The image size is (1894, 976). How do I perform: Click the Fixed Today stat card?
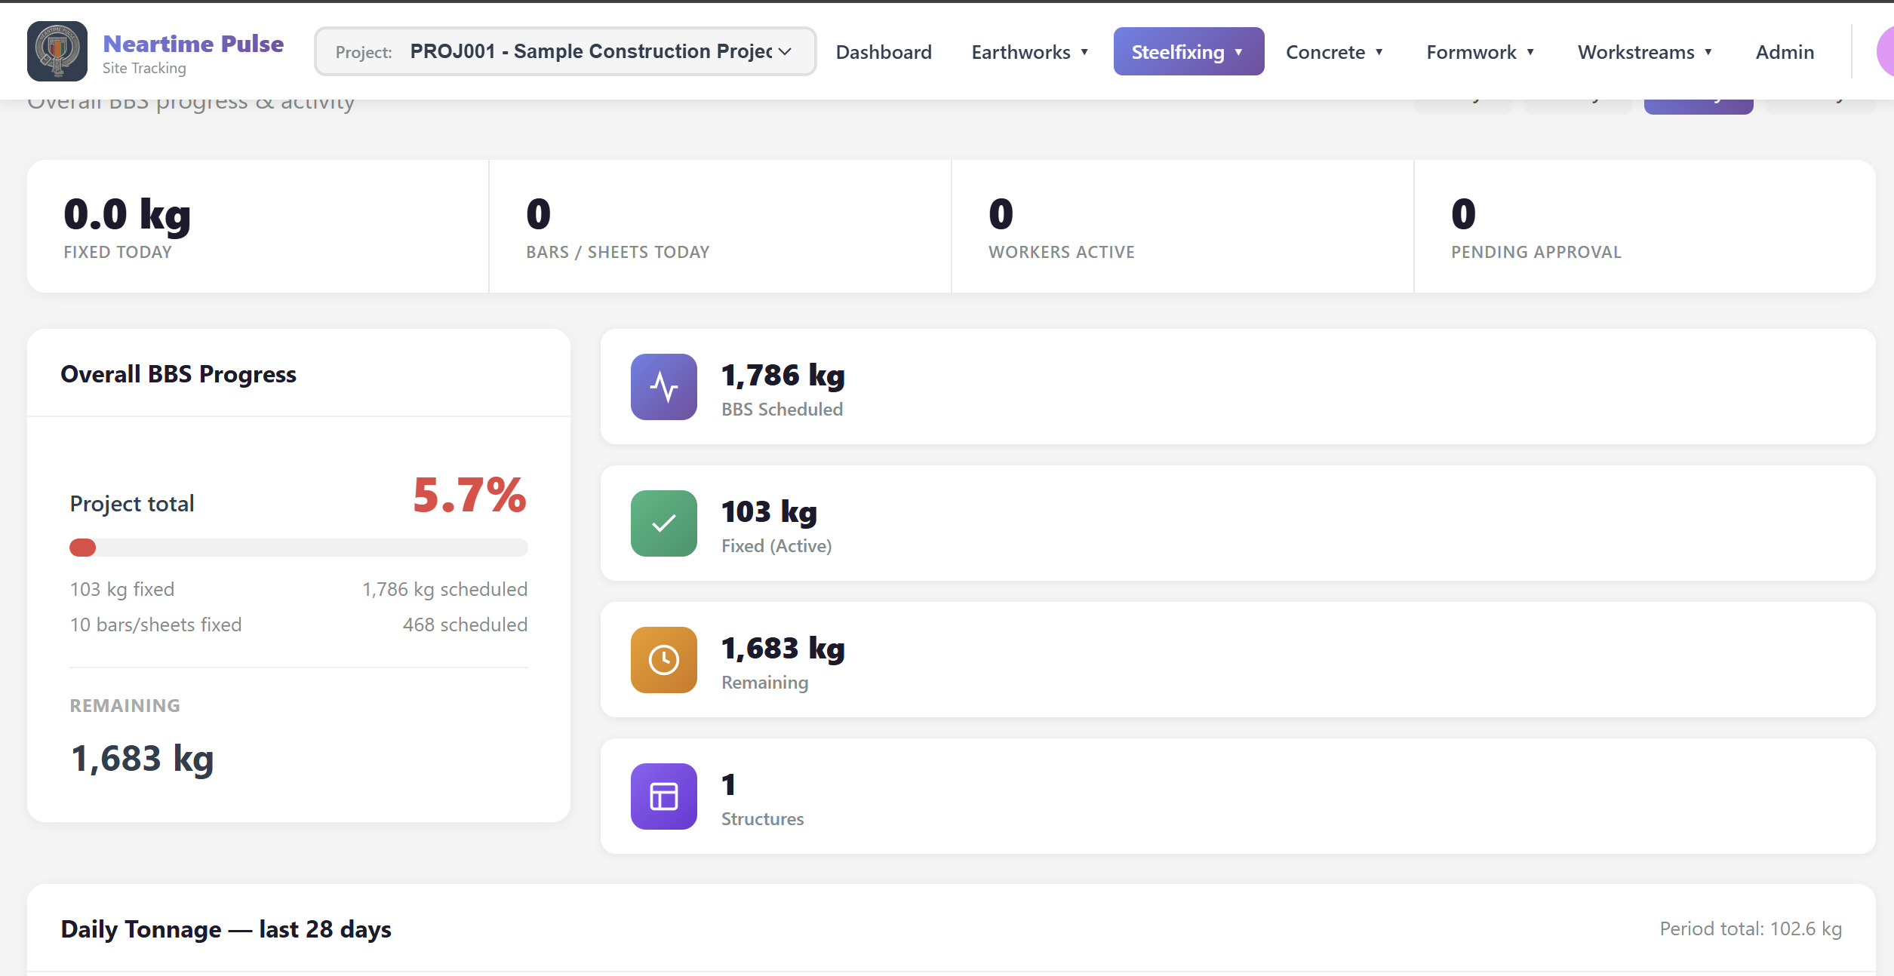click(257, 226)
